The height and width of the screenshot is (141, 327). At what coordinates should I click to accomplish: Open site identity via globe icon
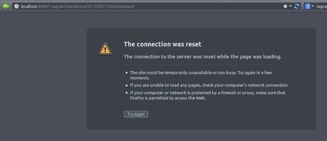click(x=17, y=7)
